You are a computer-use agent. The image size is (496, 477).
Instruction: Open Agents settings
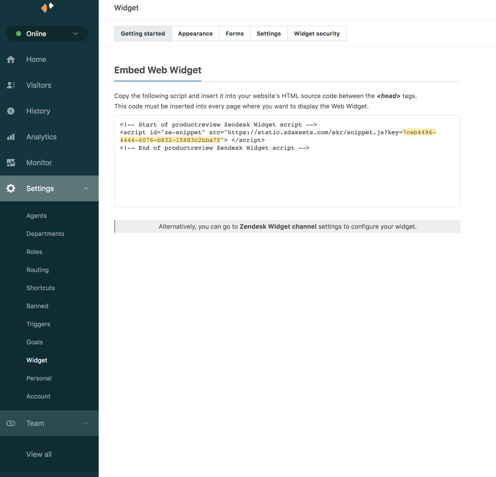click(36, 216)
